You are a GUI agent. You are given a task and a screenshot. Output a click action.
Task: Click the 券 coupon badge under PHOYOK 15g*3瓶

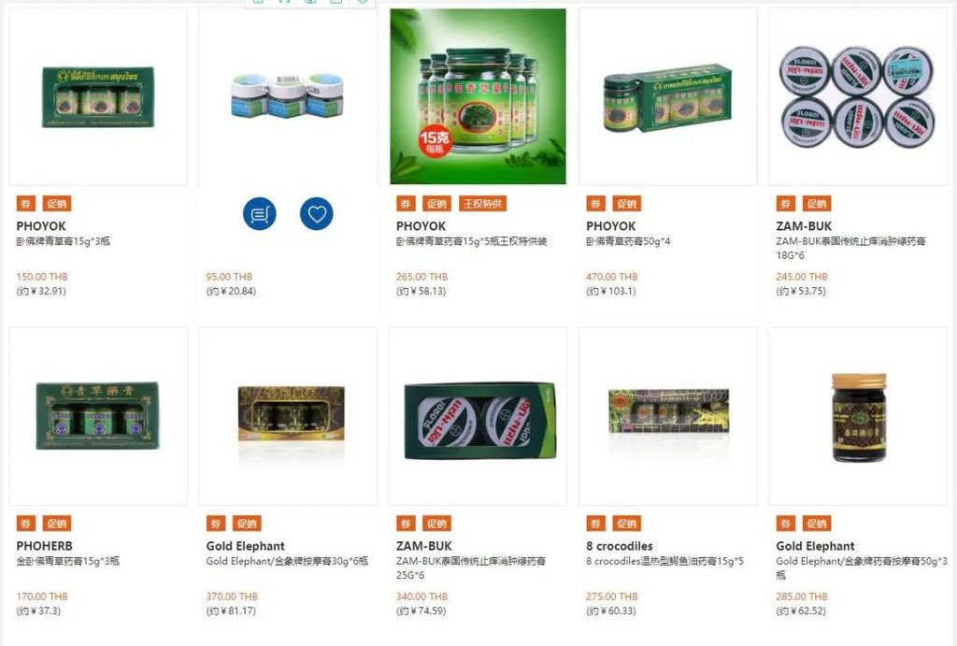pos(25,203)
